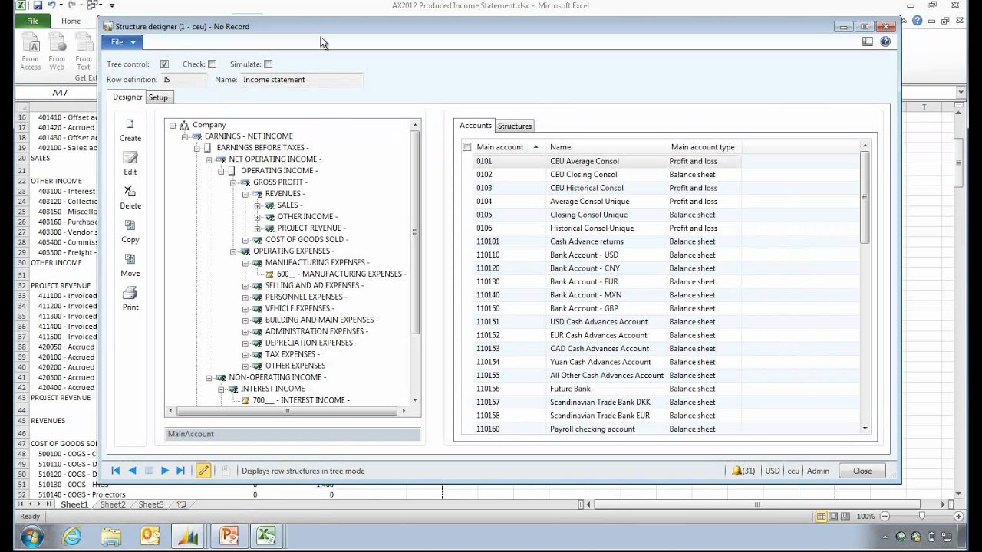Go to last record arrow
Image resolution: width=982 pixels, height=552 pixels.
click(181, 471)
